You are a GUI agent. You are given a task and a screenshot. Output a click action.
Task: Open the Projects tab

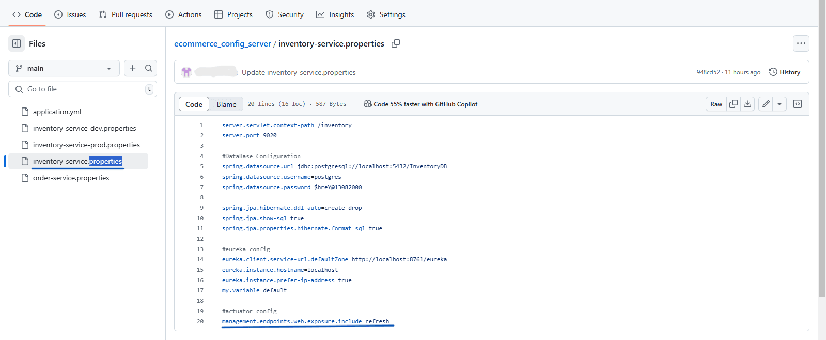(233, 14)
